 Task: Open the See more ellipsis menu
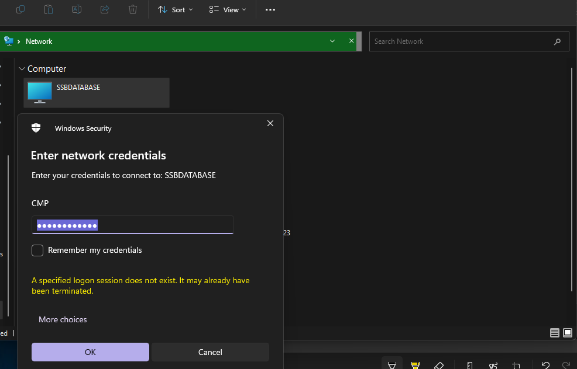[x=270, y=10]
